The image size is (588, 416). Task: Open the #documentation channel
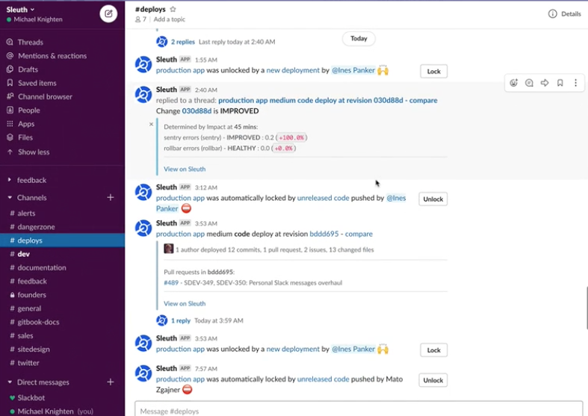[62, 267]
